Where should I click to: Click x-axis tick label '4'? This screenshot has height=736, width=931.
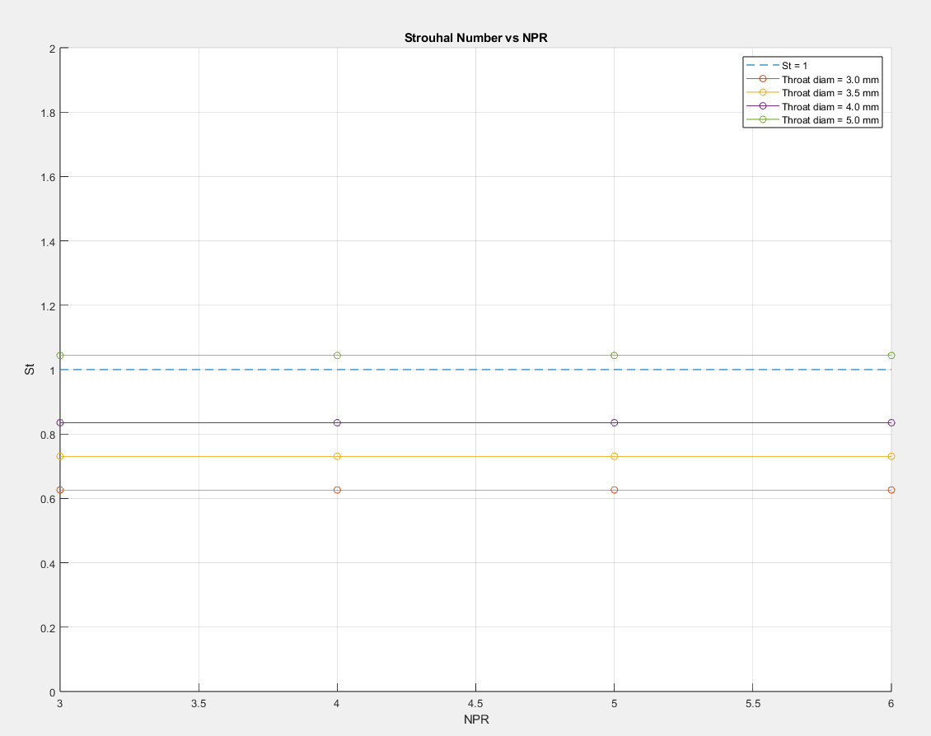click(337, 704)
